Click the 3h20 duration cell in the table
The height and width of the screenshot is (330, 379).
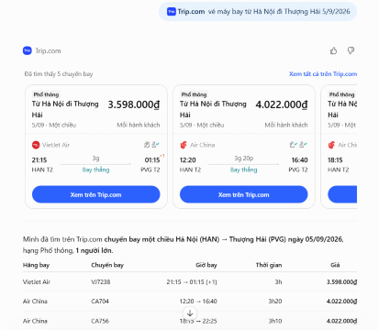[x=275, y=302]
